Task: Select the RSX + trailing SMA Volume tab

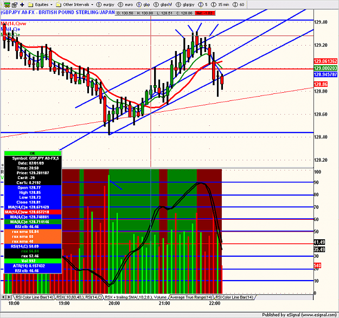Action: [136, 297]
